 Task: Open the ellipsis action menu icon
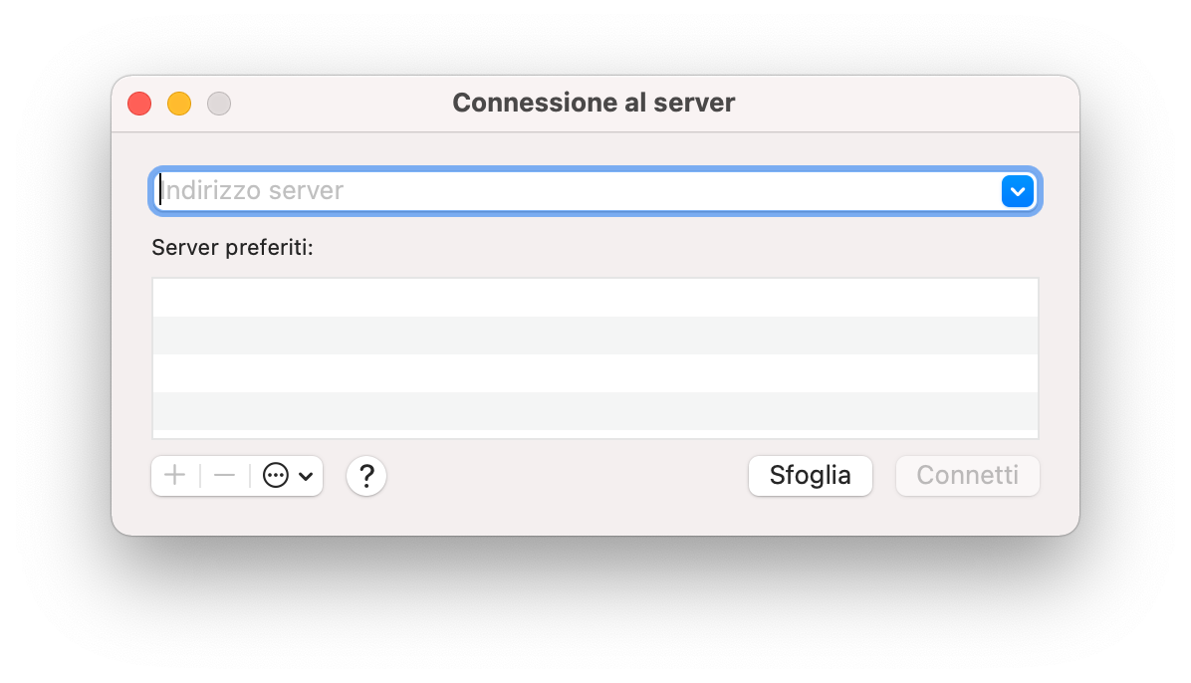275,476
